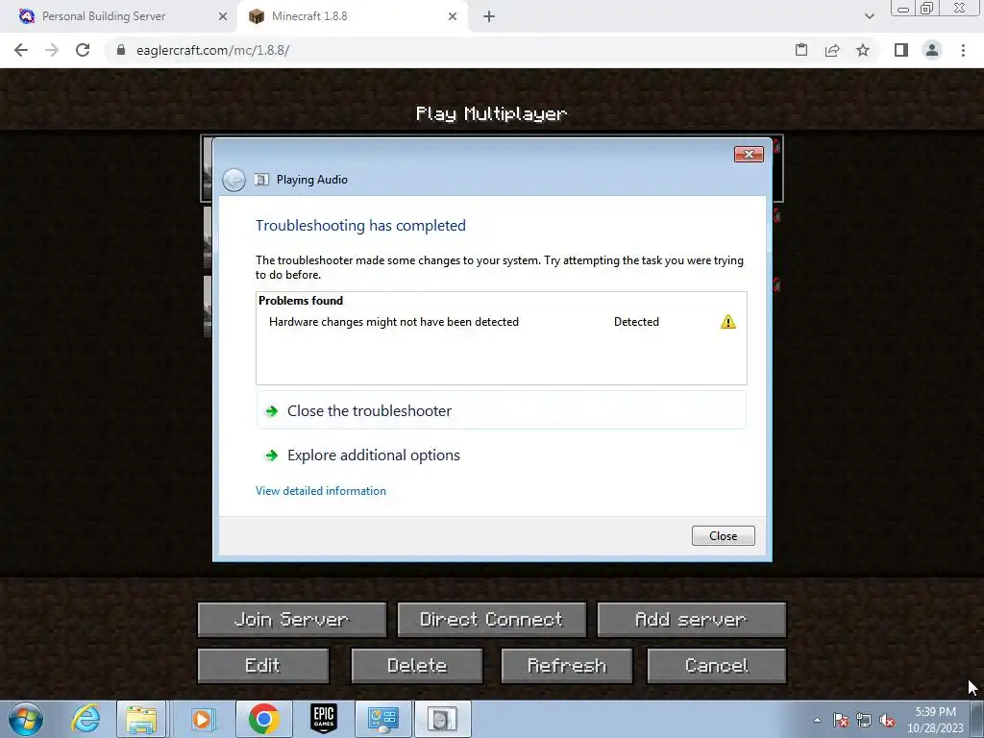The image size is (984, 738).
Task: Bookmark this page with the star icon
Action: coord(863,50)
